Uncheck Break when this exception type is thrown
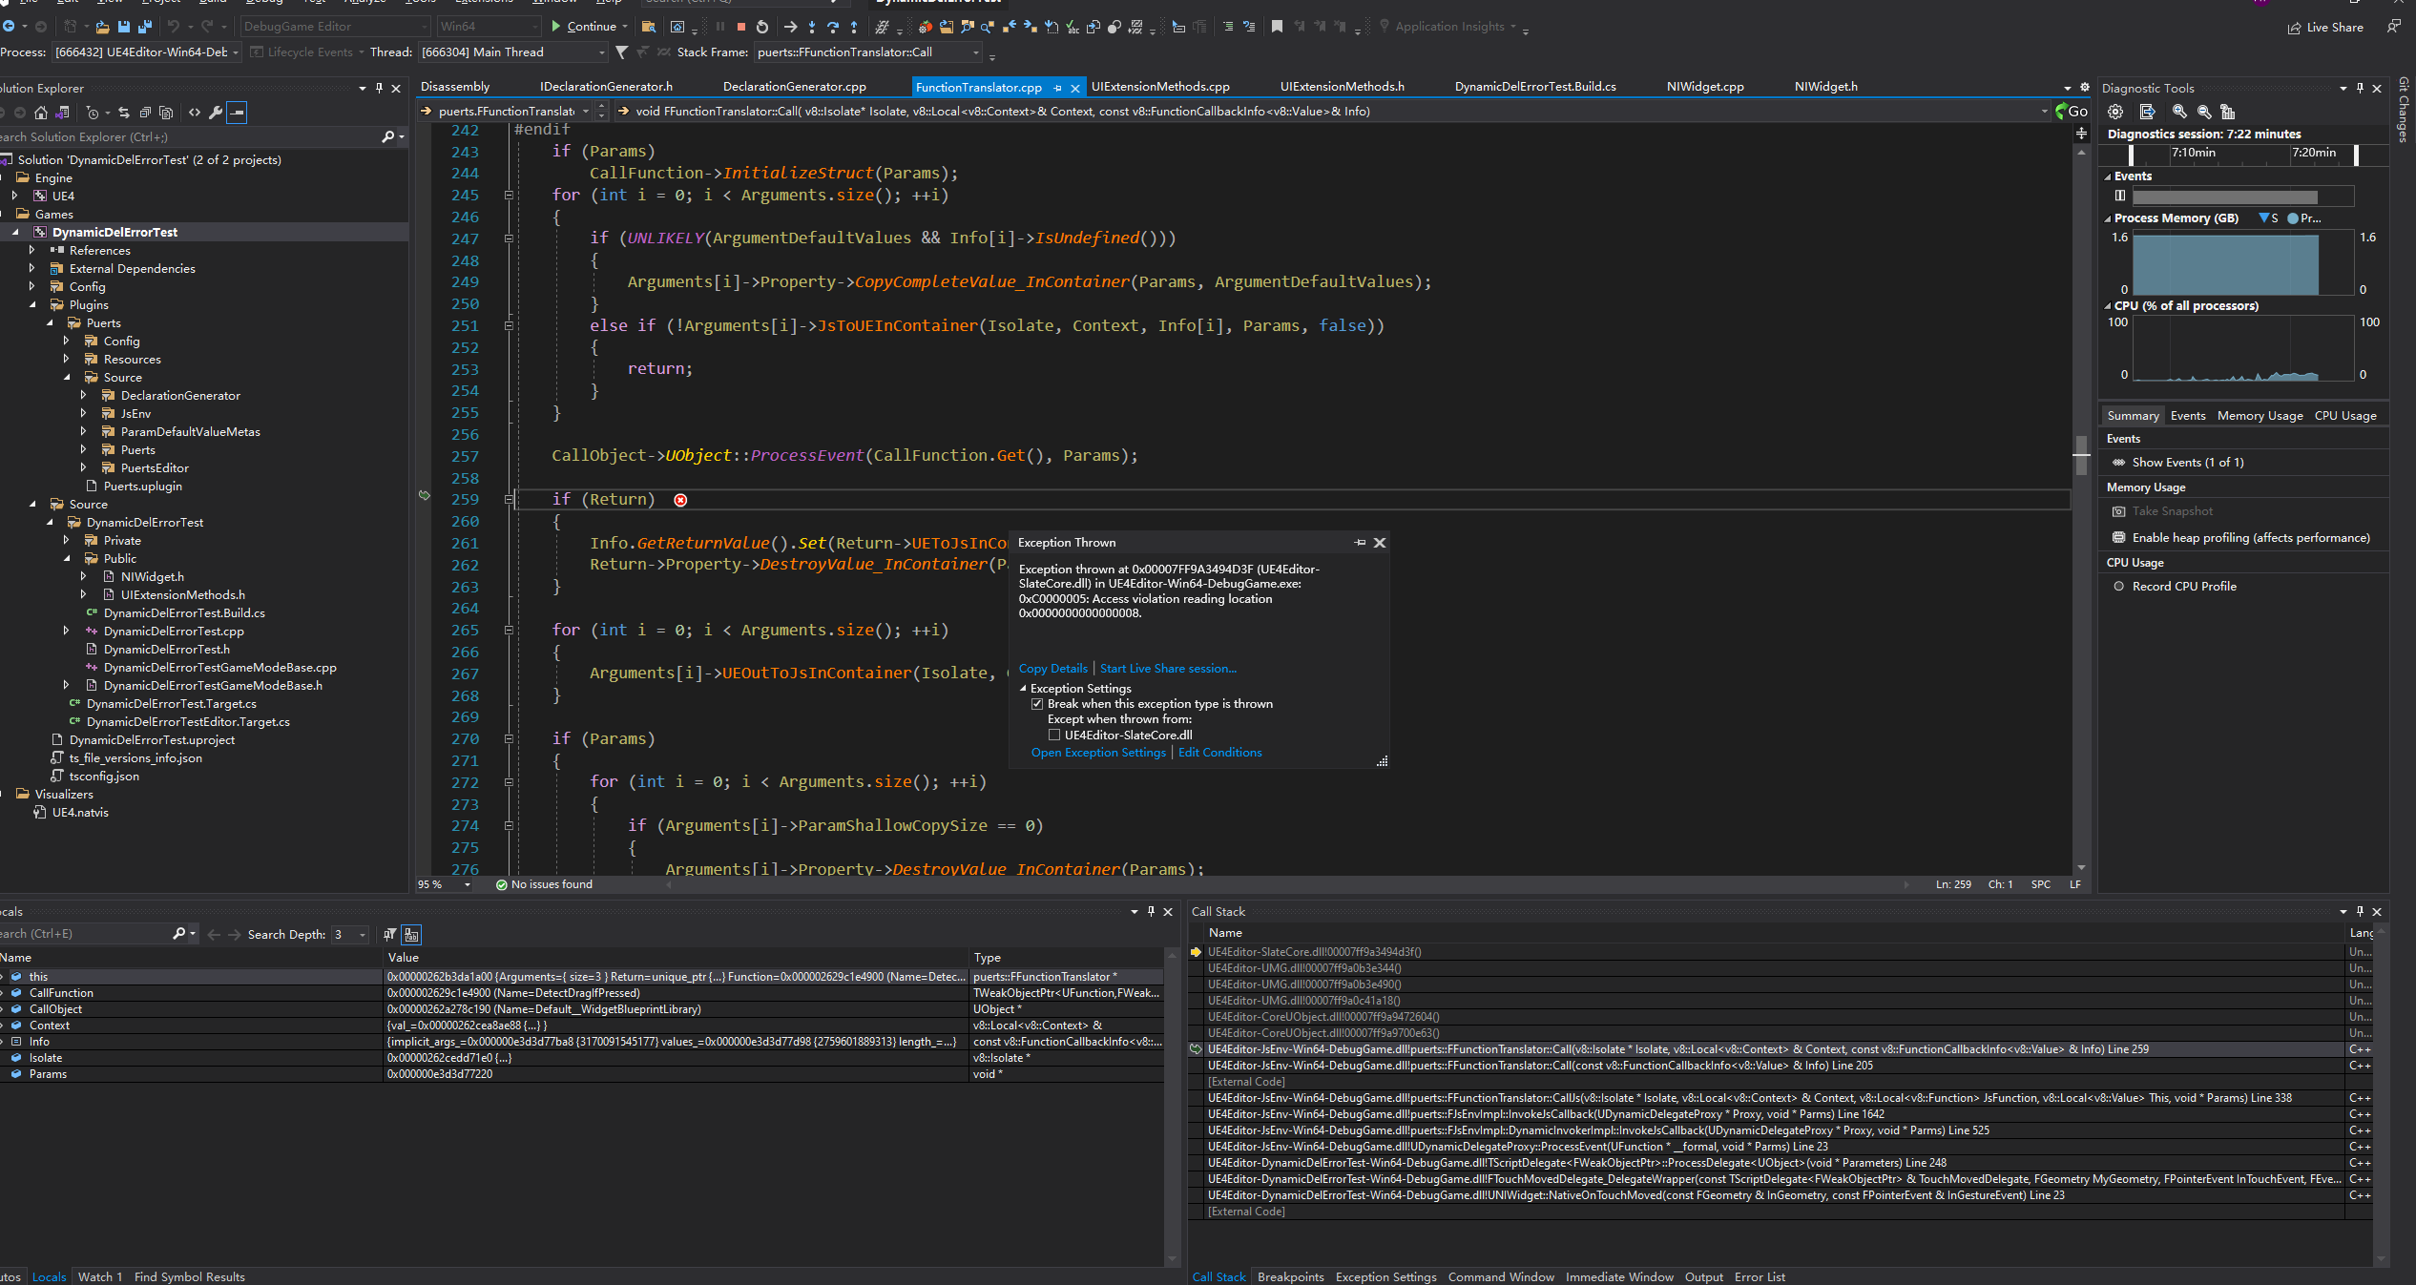 click(x=1037, y=704)
